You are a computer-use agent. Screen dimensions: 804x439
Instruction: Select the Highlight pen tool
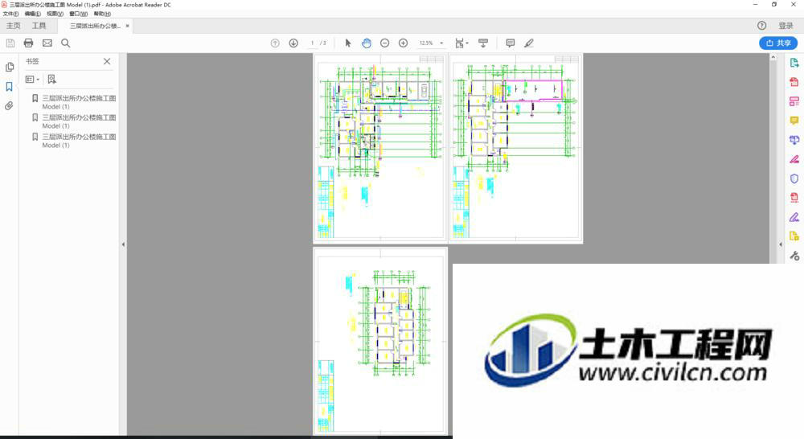[x=529, y=43]
